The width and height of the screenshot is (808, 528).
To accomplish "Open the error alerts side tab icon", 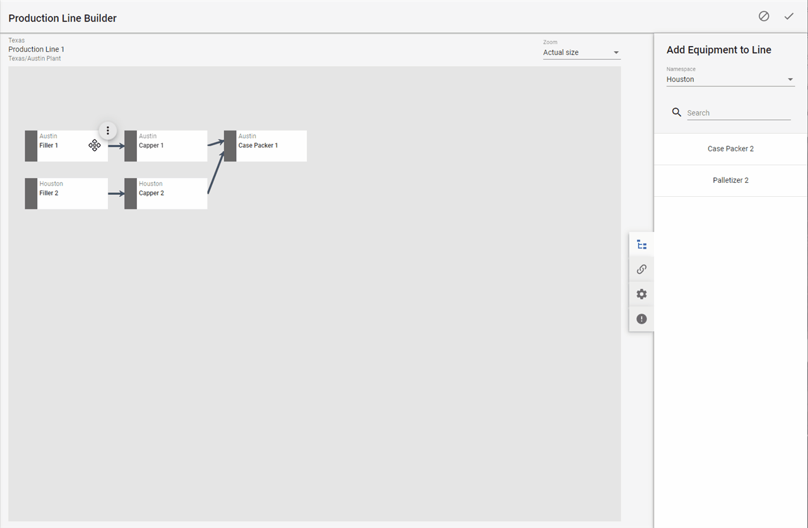I will pos(641,319).
